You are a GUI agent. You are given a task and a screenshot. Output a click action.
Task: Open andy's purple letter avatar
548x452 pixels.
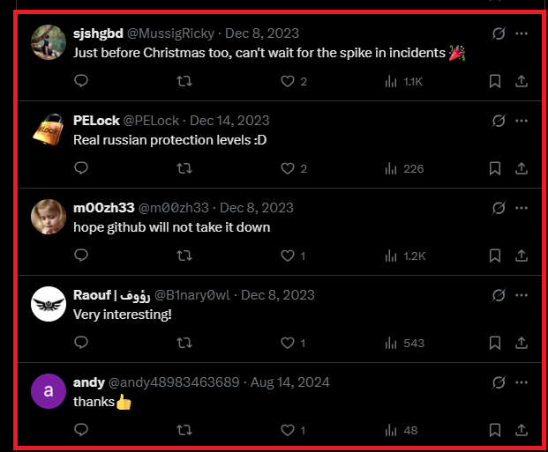(x=49, y=391)
